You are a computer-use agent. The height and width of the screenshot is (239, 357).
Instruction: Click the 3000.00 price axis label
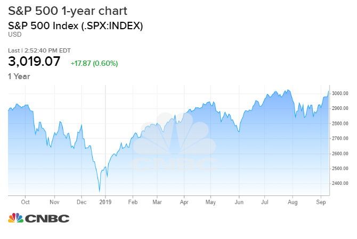coord(340,93)
